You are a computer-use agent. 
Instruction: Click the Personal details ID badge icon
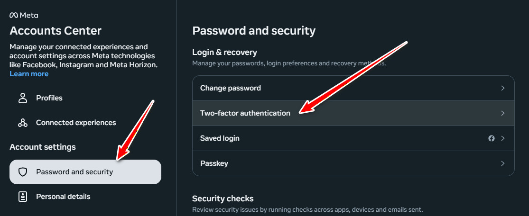(22, 197)
